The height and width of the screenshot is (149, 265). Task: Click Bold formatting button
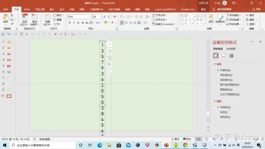(x=70, y=23)
